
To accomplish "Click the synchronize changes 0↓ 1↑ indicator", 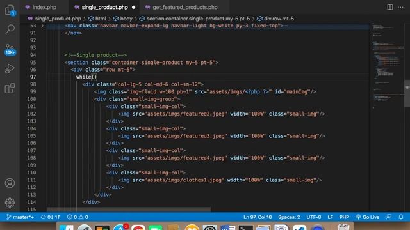I will click(x=51, y=217).
